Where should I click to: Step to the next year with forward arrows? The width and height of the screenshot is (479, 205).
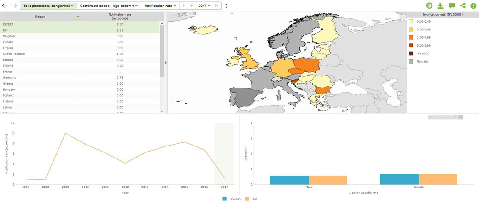216,6
